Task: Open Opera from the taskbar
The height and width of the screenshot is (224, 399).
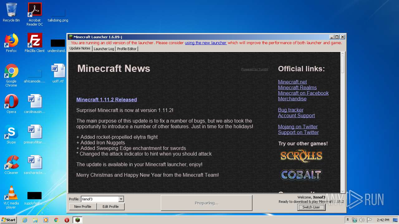Action: coord(67,220)
